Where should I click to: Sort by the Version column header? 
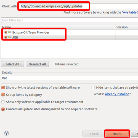point(127,27)
